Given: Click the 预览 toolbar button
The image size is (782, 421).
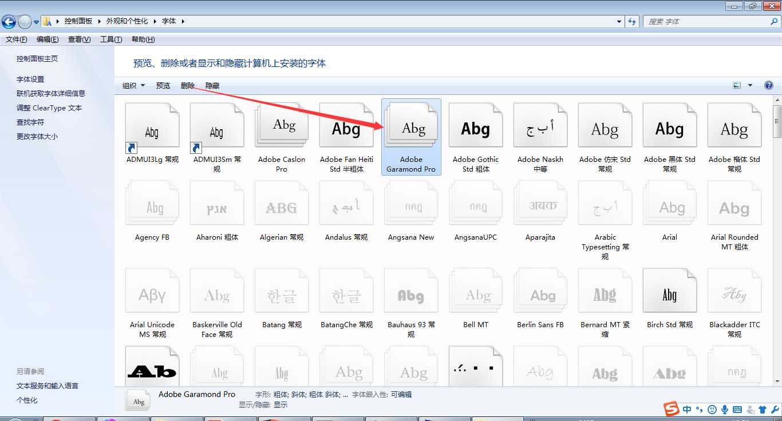Looking at the screenshot, I should click(163, 85).
